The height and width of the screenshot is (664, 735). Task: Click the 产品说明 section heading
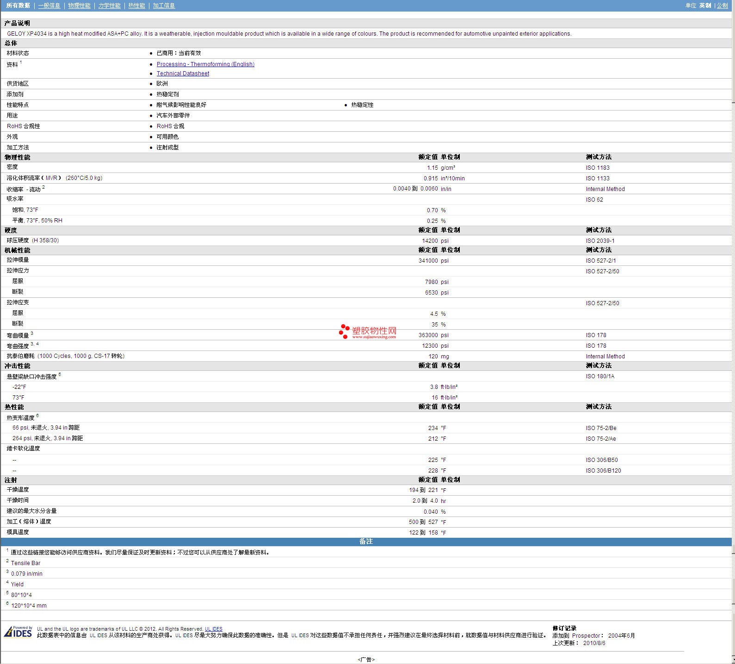point(17,23)
